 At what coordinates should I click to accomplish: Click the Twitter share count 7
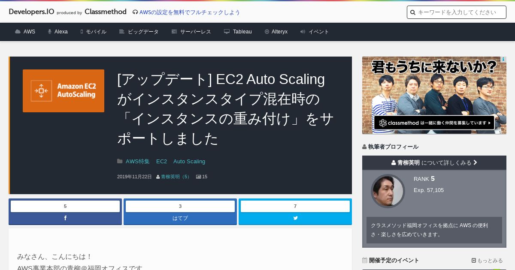(295, 206)
